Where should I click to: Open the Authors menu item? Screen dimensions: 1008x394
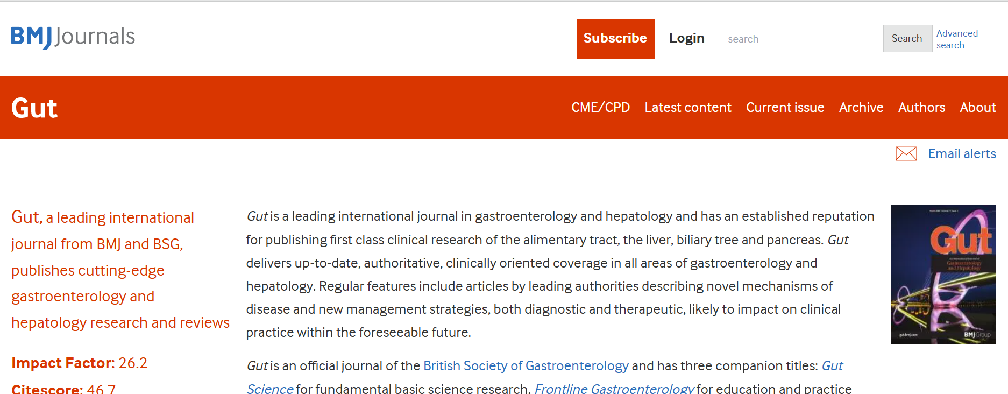click(921, 108)
